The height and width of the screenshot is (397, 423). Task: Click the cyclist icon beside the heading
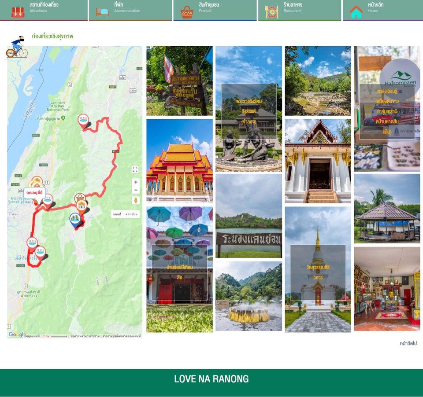[17, 47]
